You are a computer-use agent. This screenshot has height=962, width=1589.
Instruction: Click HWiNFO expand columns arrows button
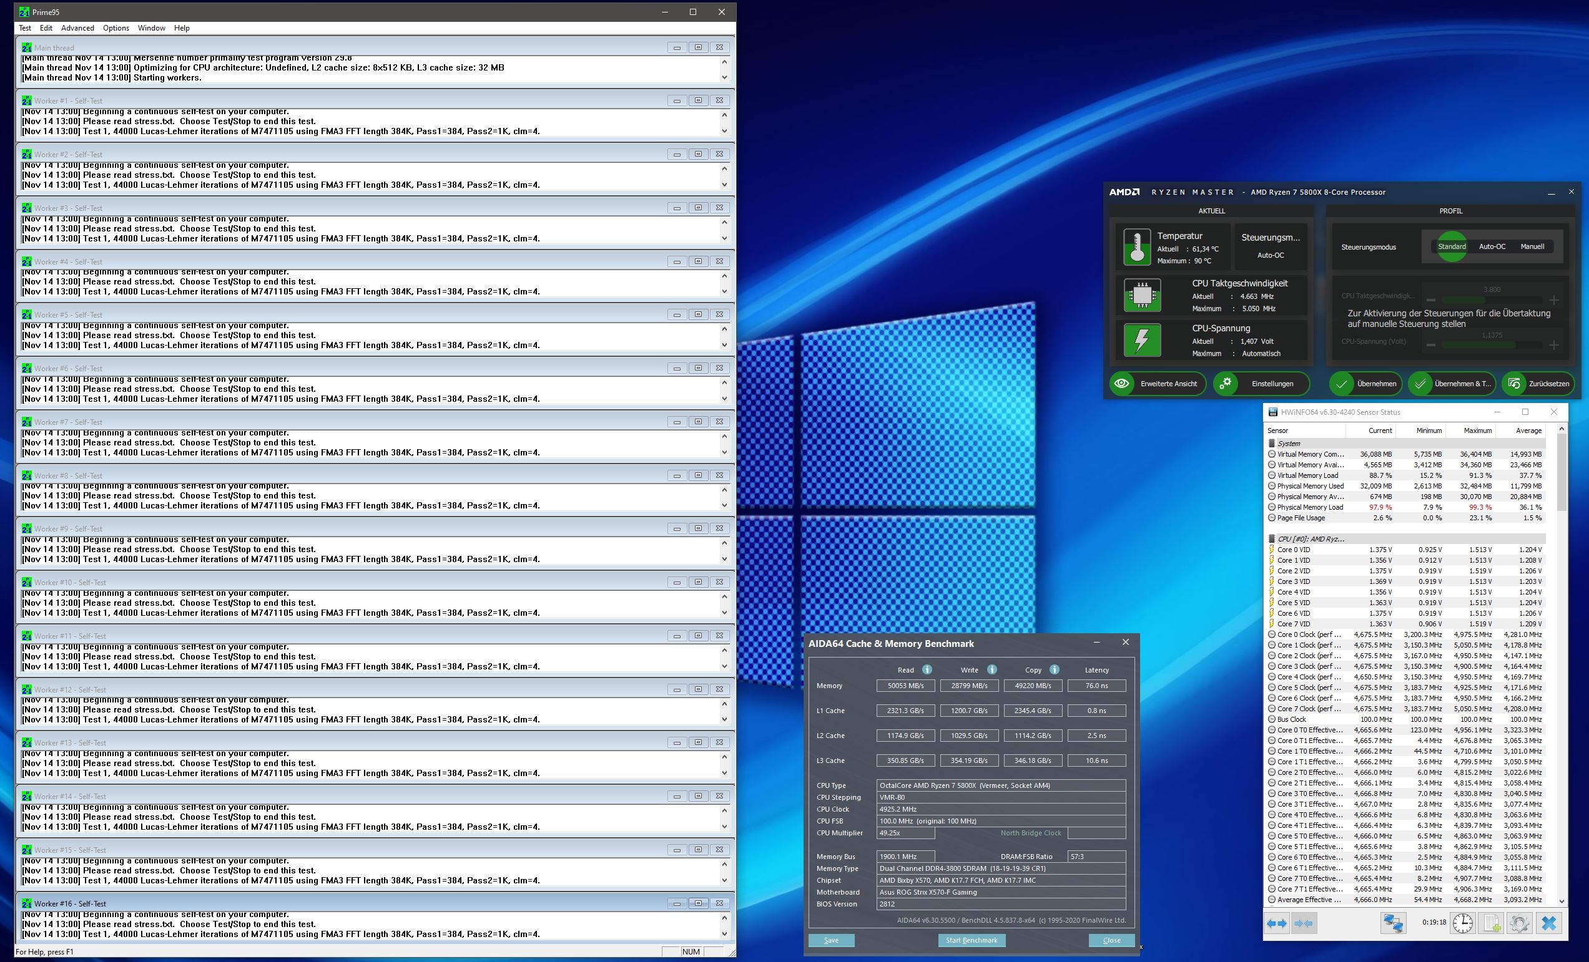coord(1276,923)
